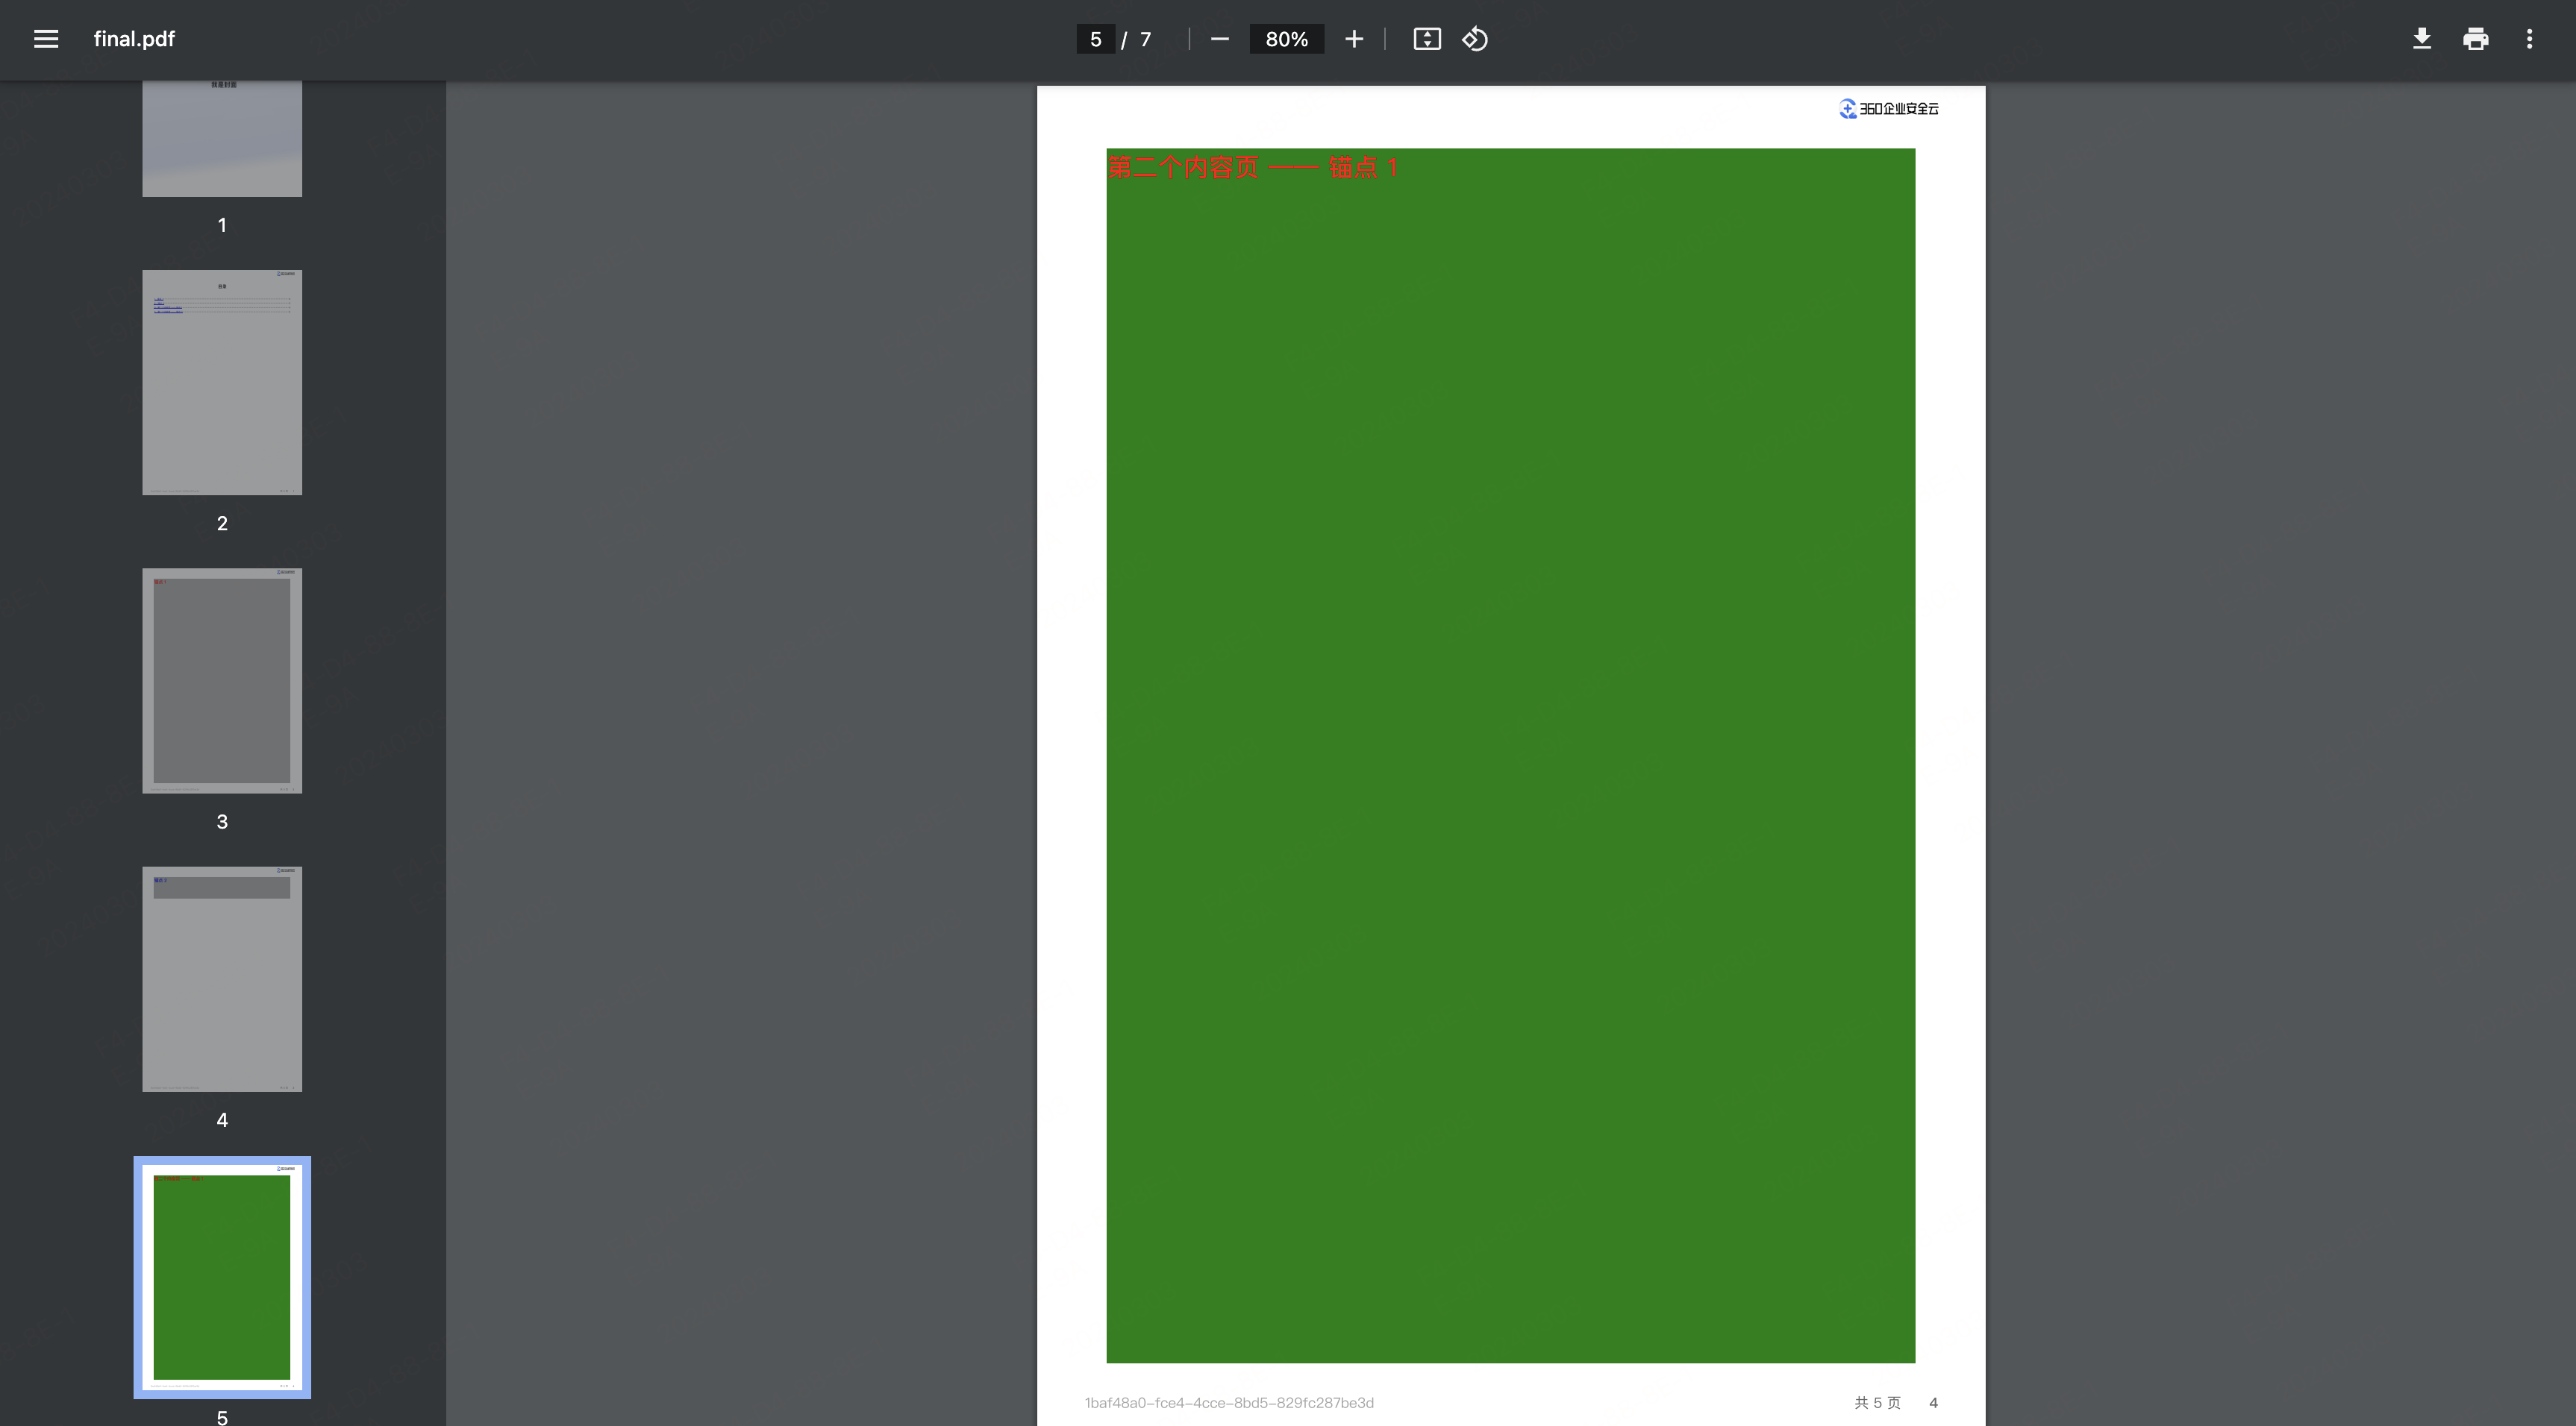The width and height of the screenshot is (2576, 1426).
Task: Rotate the document counterclockwise
Action: click(x=1475, y=39)
